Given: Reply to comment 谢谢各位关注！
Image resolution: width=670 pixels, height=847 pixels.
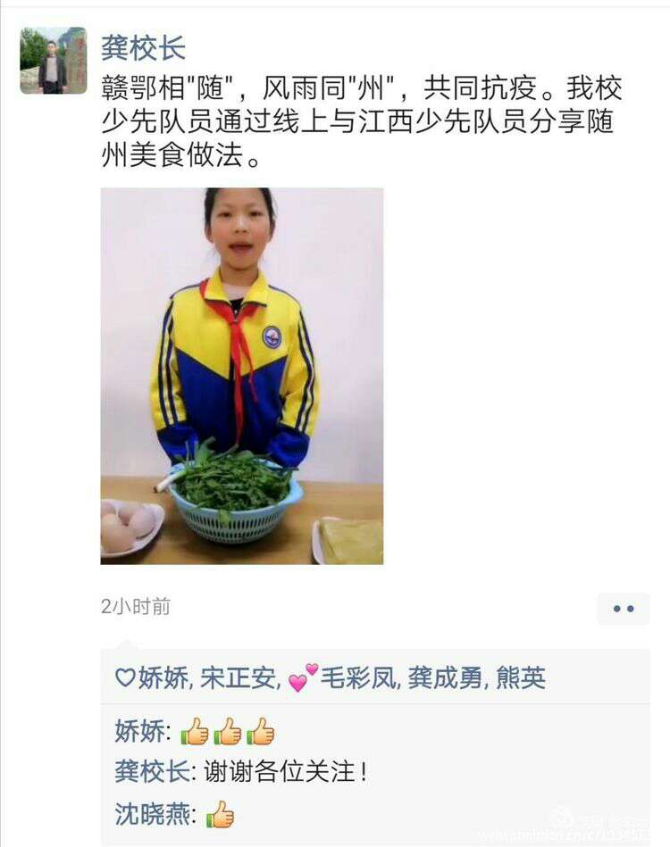Looking at the screenshot, I should [x=286, y=771].
